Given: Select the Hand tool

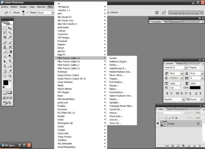Looking at the screenshot, I should (5, 76).
